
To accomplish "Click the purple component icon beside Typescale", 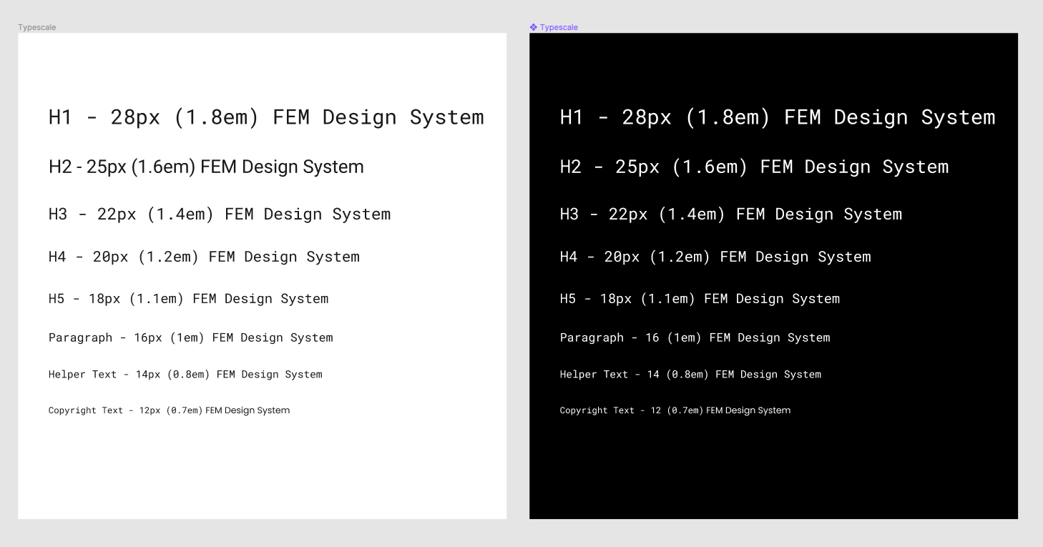I will click(x=533, y=27).
